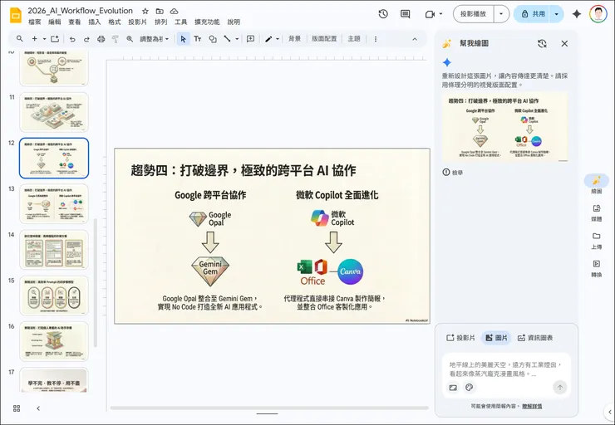615x425 pixels.
Task: Click the zoom magnifier icon
Action: click(x=130, y=39)
